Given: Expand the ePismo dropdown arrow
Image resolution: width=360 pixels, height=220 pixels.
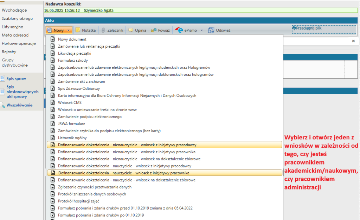Looking at the screenshot, I should 202,30.
